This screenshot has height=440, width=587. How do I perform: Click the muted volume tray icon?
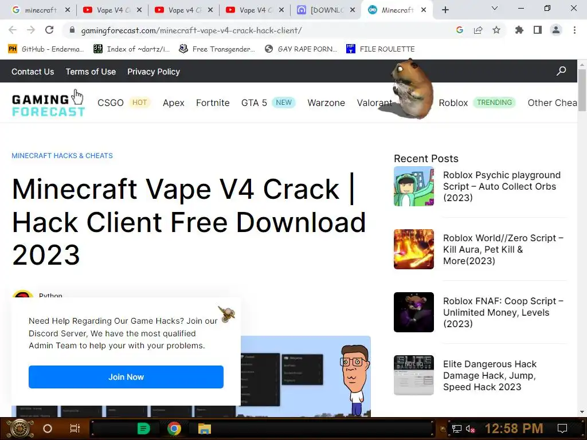(x=470, y=429)
